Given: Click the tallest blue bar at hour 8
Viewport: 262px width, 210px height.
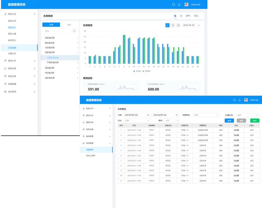Looking at the screenshot, I should pyautogui.click(x=123, y=49).
